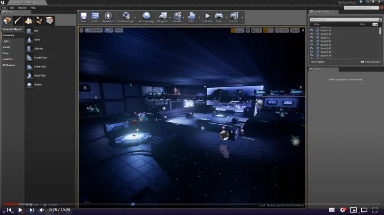Click the Show viewport button
384x215 pixels.
click(x=119, y=30)
